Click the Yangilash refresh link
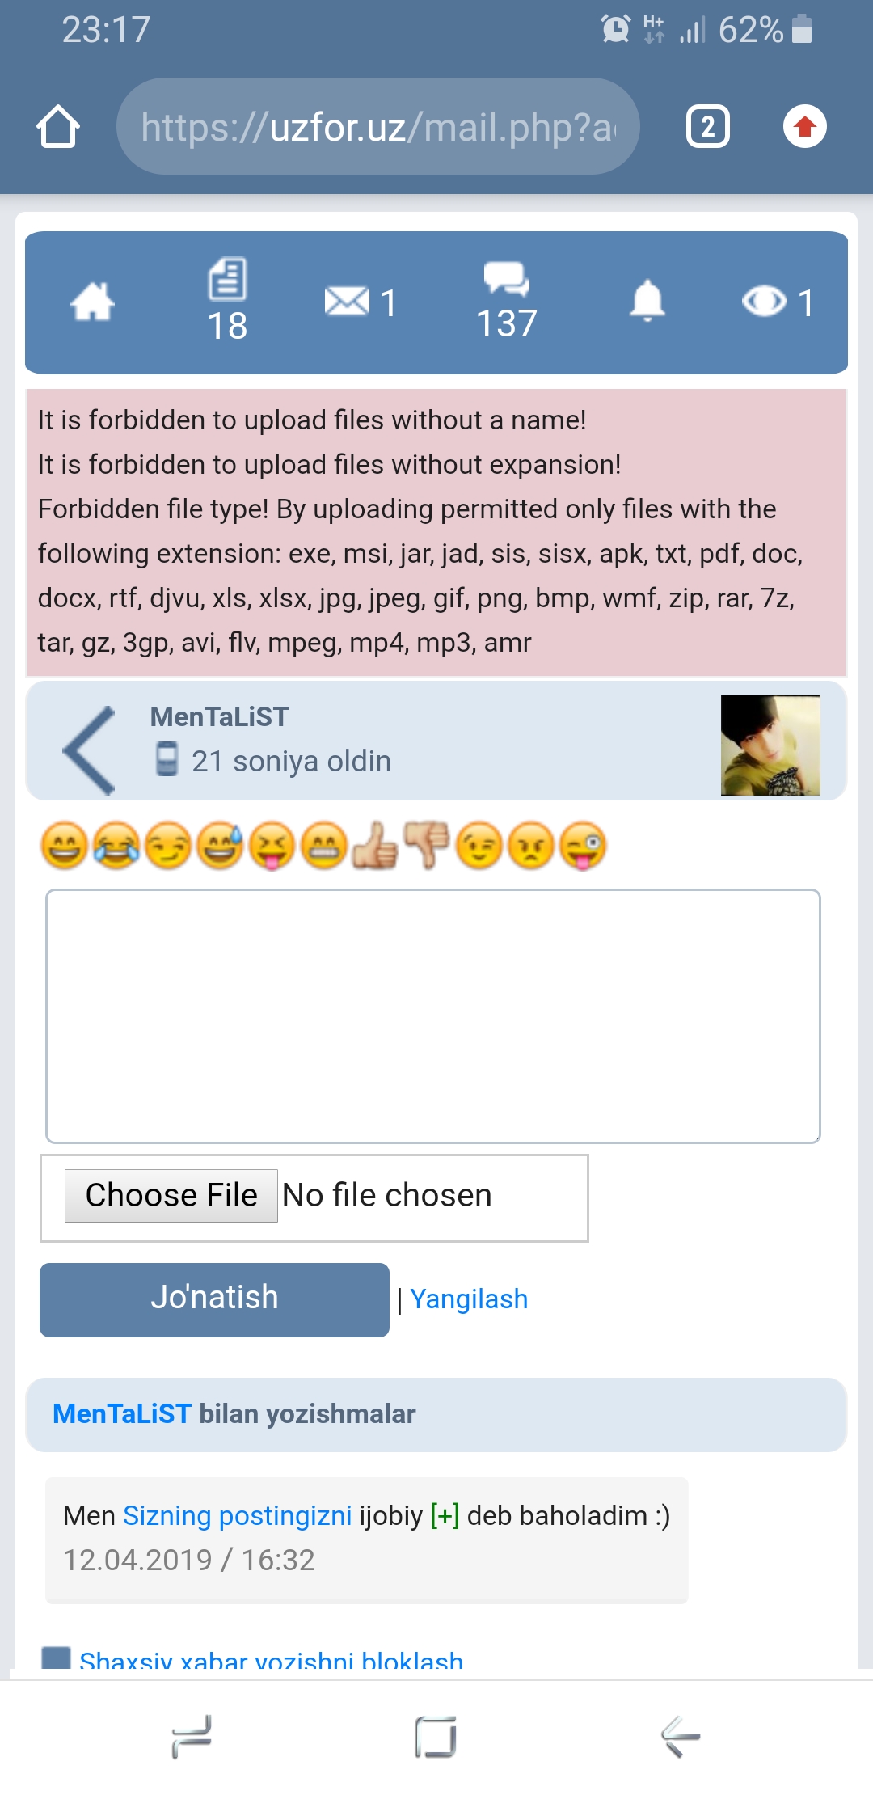This screenshot has width=873, height=1795. (x=469, y=1299)
